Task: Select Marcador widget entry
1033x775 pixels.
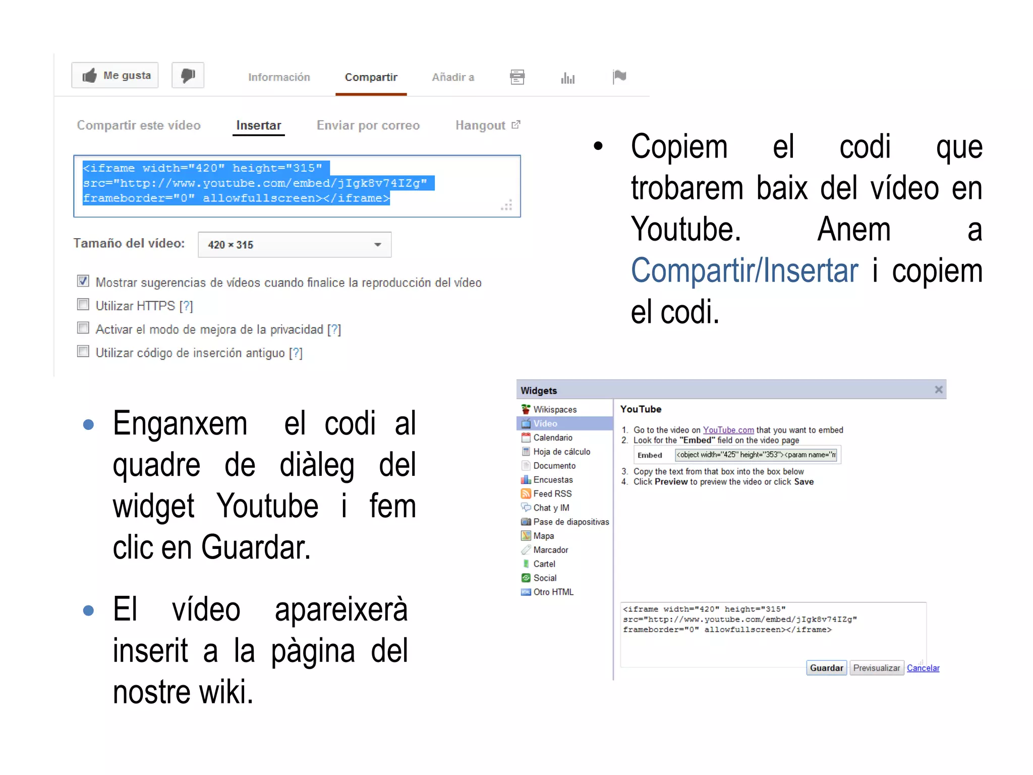Action: 564,550
